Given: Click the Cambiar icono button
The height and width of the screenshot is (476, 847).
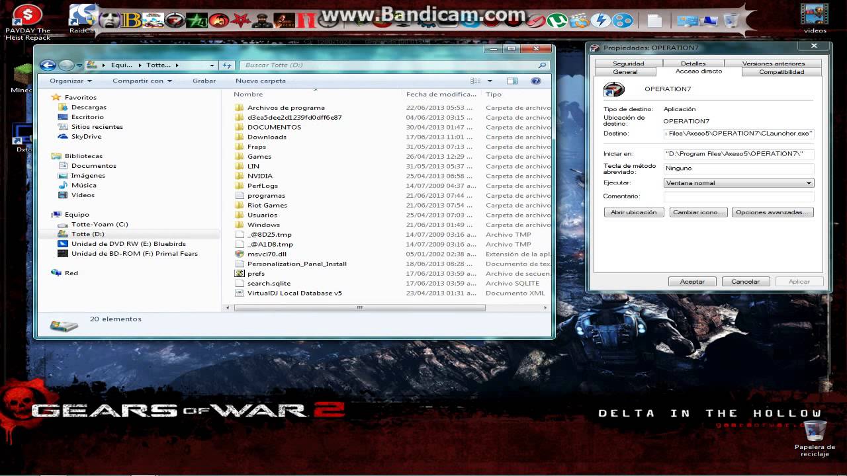Looking at the screenshot, I should [699, 212].
